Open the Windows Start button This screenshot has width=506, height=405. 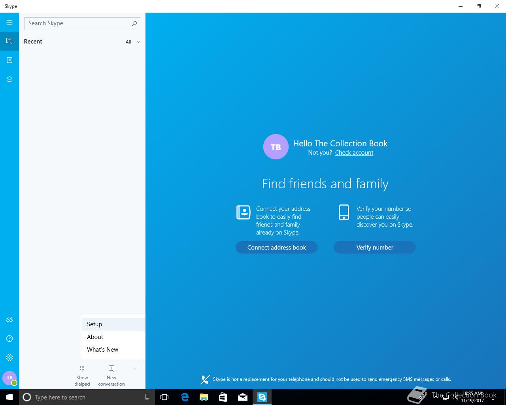click(x=9, y=397)
